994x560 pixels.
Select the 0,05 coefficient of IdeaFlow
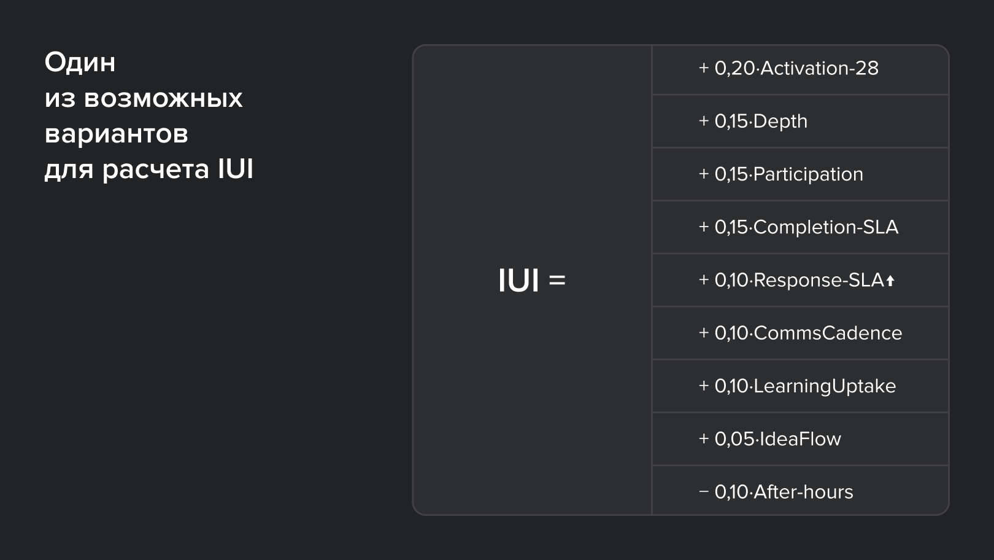click(734, 439)
